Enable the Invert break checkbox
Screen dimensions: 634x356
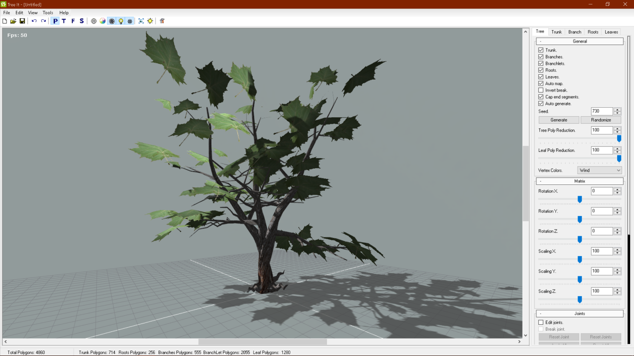point(541,90)
